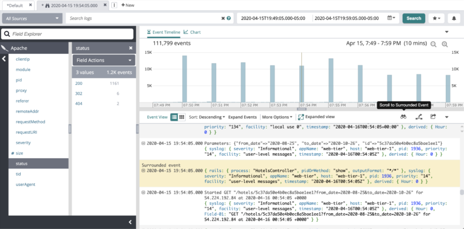
Task: Zoom out the timeline magnifier
Action: 434,44
